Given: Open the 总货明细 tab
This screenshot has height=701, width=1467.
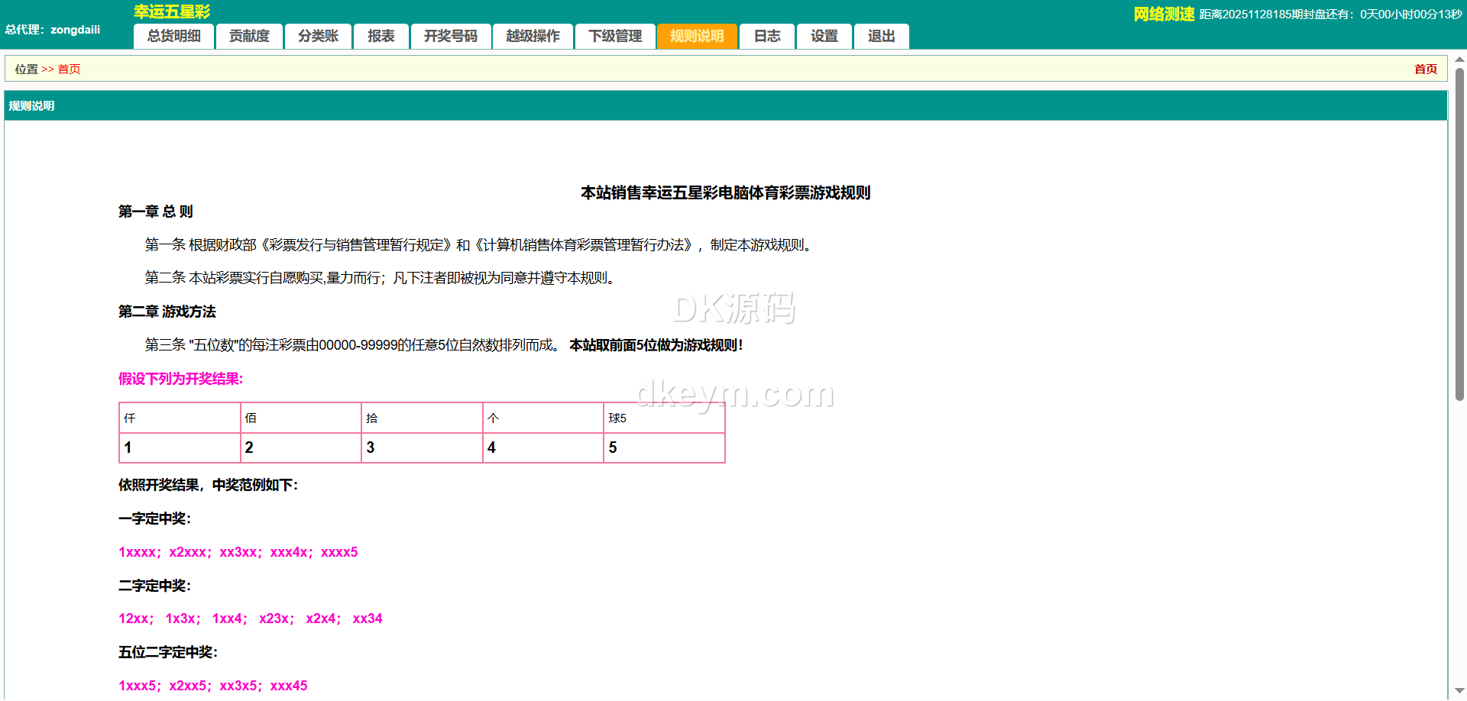Looking at the screenshot, I should point(173,36).
